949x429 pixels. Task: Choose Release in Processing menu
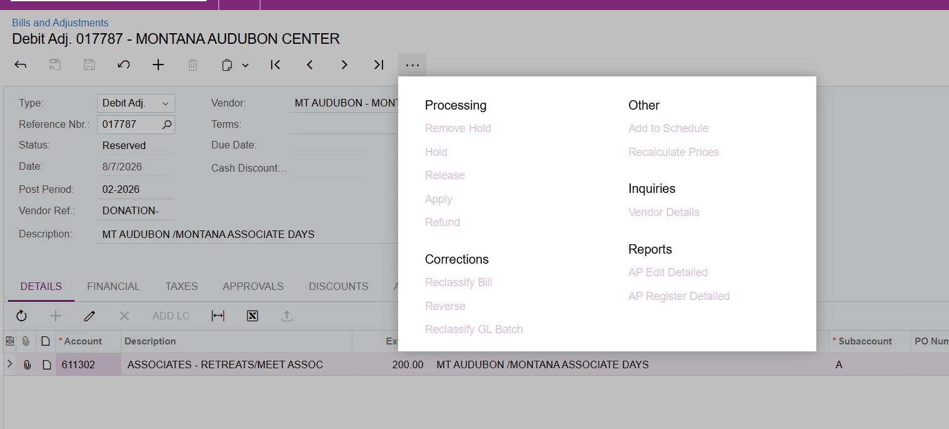444,175
